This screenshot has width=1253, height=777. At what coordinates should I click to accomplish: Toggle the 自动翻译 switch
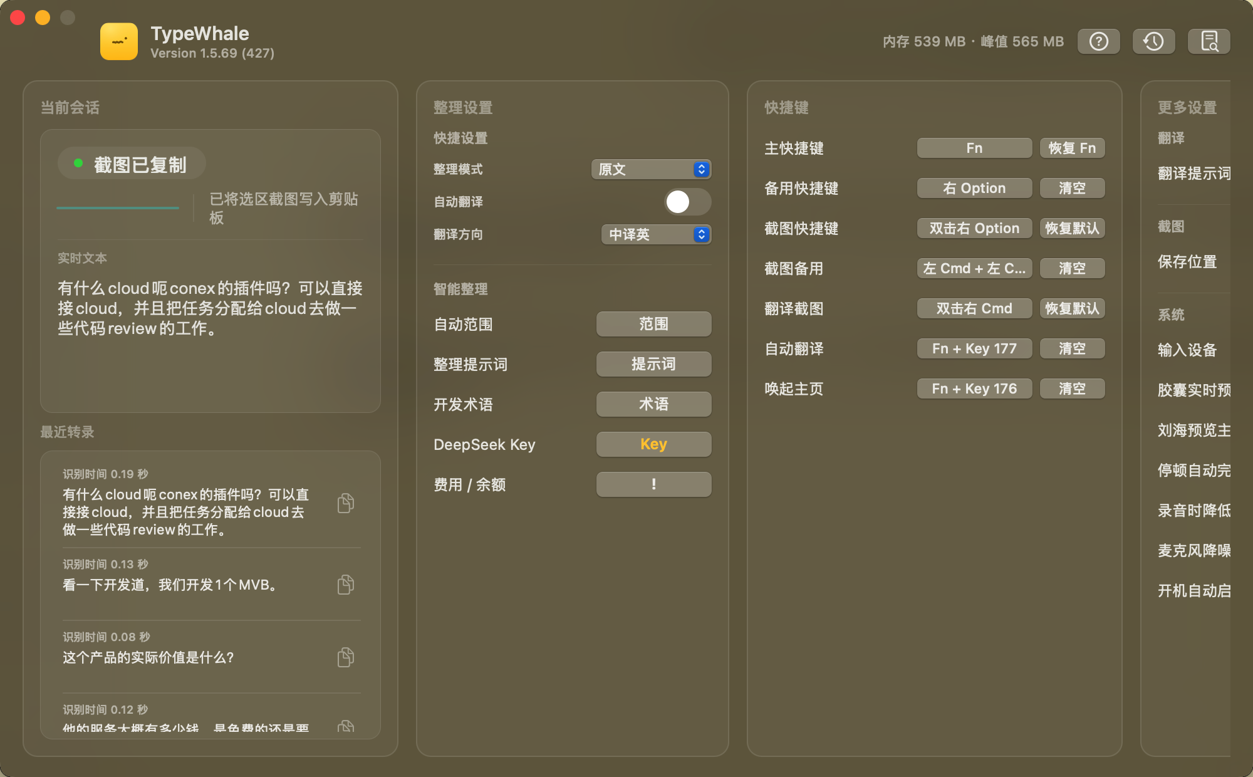coord(687,202)
